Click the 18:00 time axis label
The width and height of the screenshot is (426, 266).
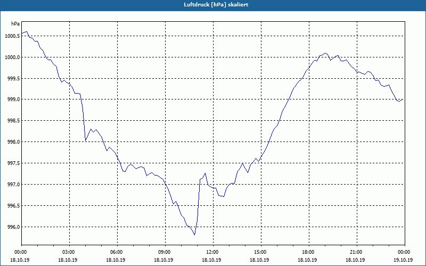pyautogui.click(x=309, y=252)
